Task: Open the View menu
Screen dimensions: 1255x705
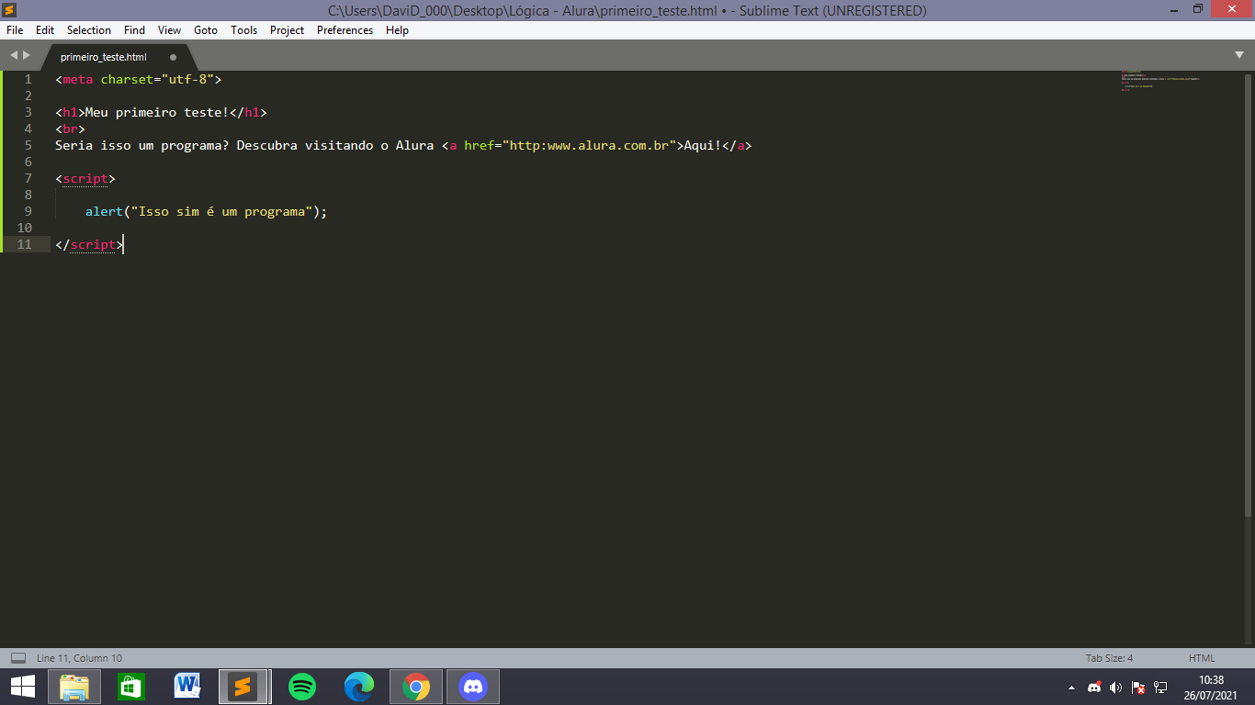Action: (169, 30)
